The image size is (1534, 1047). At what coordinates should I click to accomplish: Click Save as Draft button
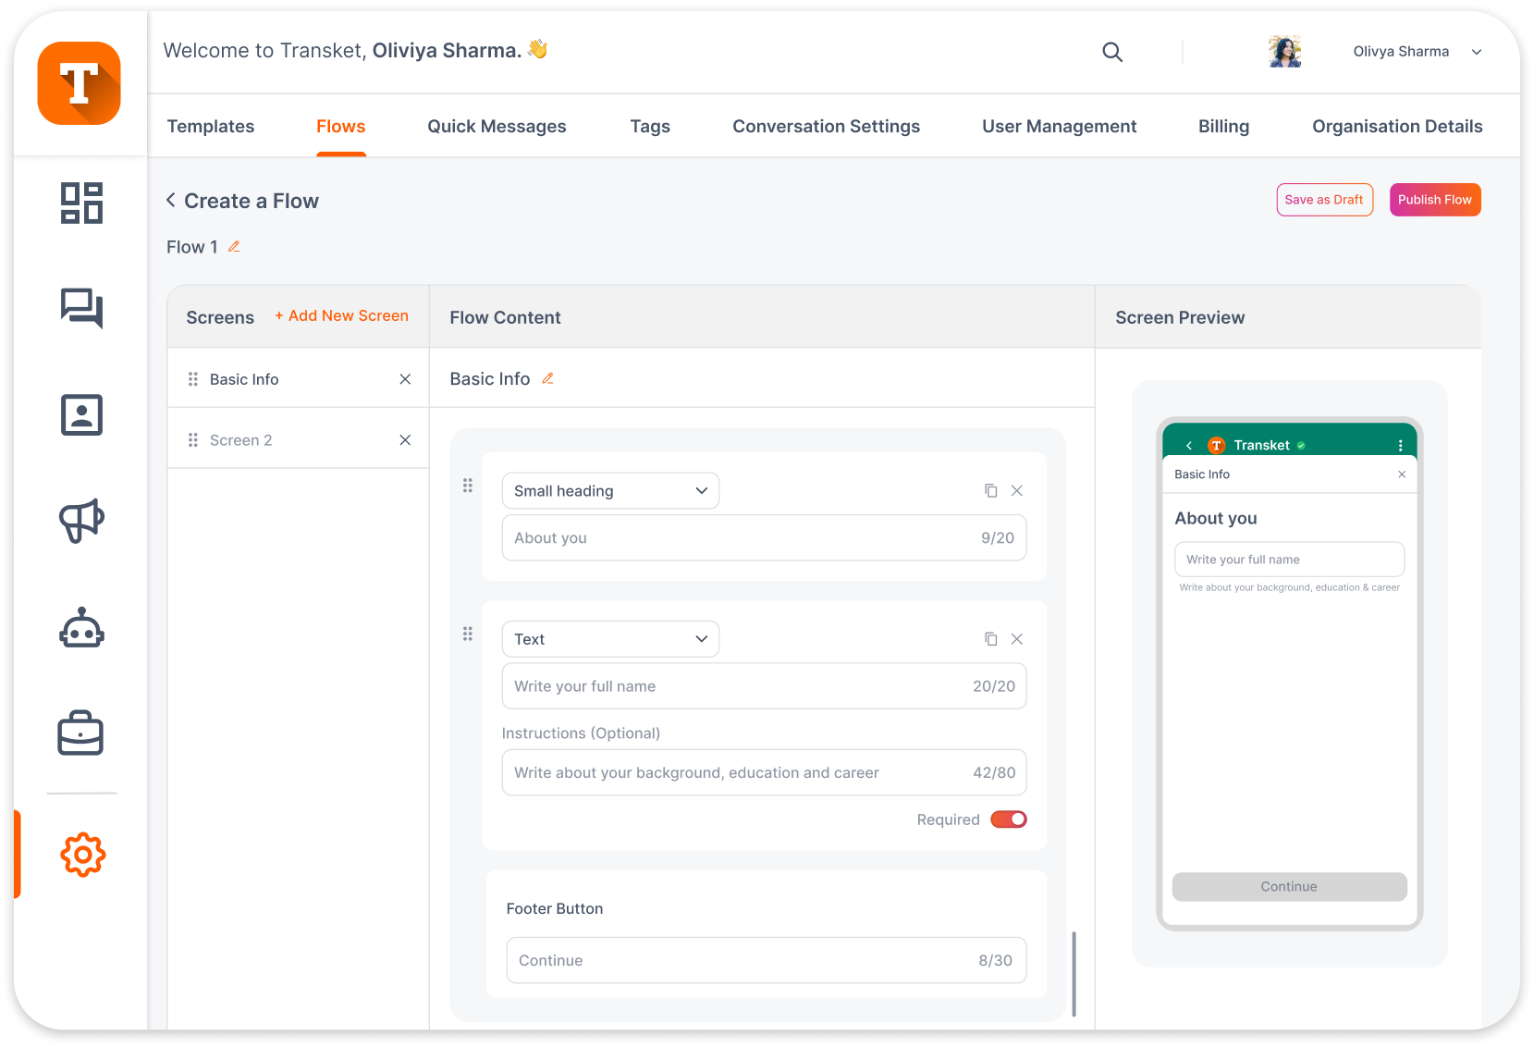click(1324, 200)
